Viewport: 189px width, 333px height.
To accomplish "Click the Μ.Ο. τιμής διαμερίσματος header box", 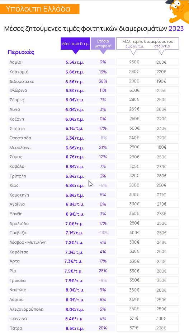I will click(147, 44).
